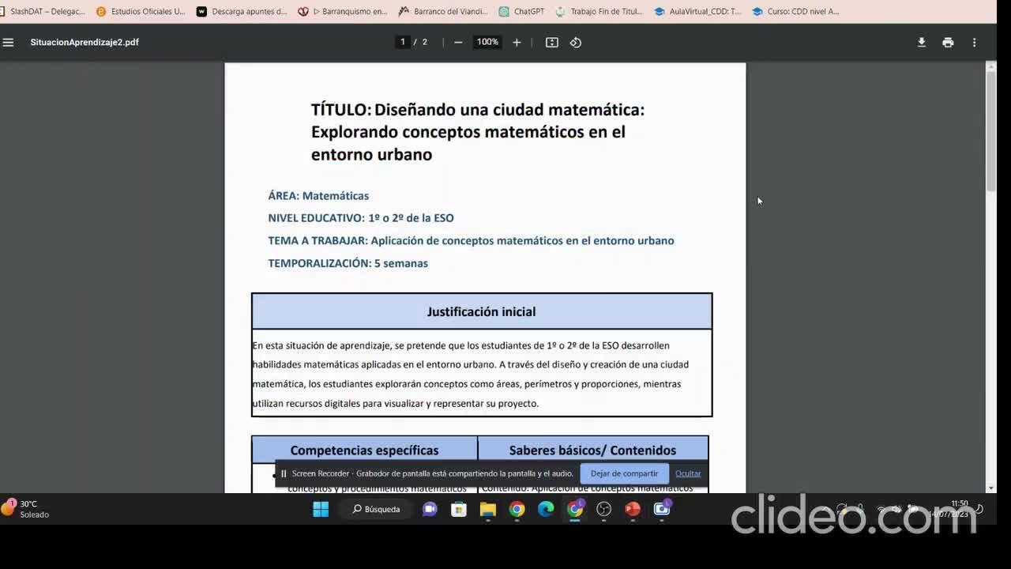Click the "Saberes básicos/ Contenidos" column header
1011x569 pixels.
pyautogui.click(x=592, y=450)
